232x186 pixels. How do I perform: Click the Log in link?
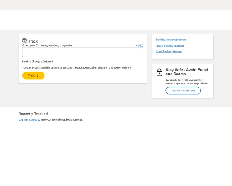(22, 119)
